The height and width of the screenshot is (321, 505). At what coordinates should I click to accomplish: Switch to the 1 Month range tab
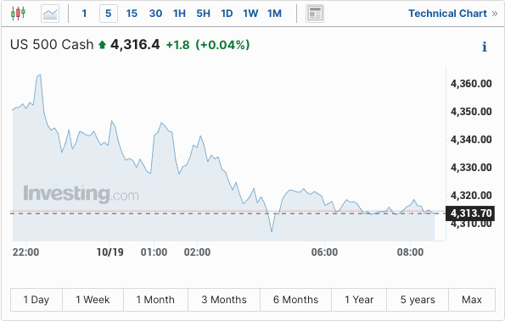155,300
